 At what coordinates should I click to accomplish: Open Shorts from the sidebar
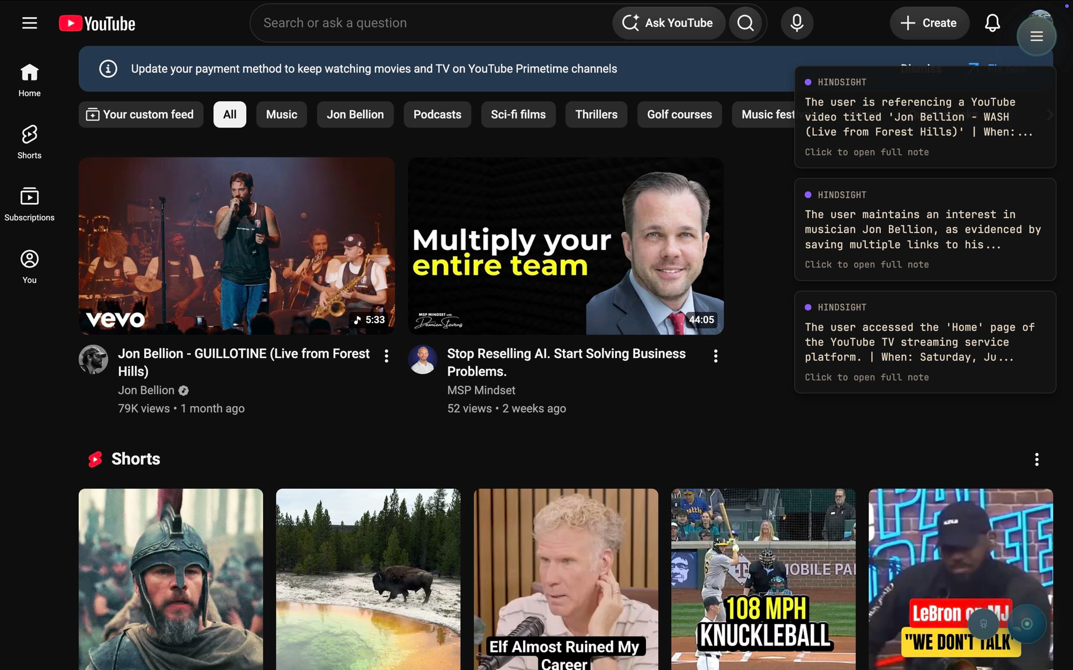(x=30, y=143)
